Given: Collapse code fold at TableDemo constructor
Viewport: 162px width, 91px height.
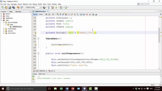Looking at the screenshot, I should pos(38,39).
